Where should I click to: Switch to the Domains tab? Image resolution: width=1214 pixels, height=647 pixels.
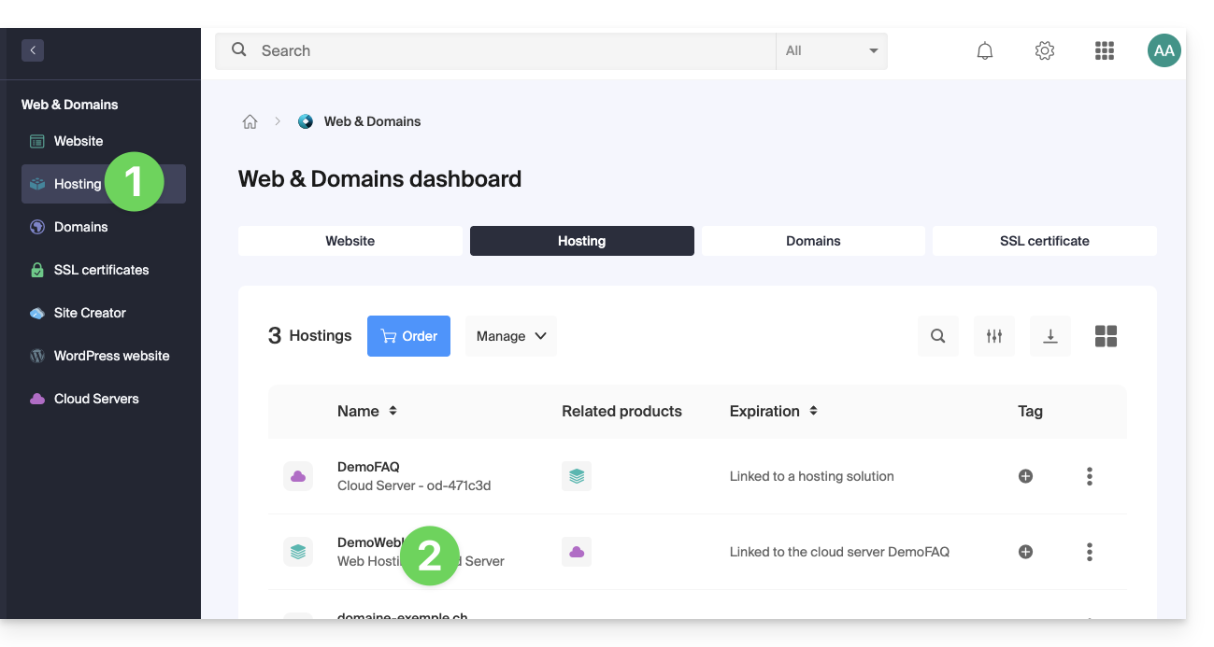coord(812,241)
